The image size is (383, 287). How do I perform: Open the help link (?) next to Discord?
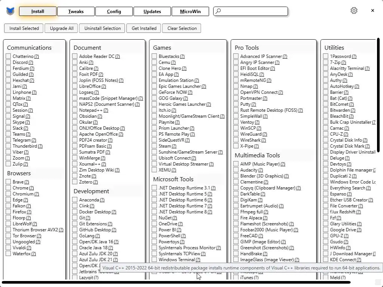coord(31,62)
